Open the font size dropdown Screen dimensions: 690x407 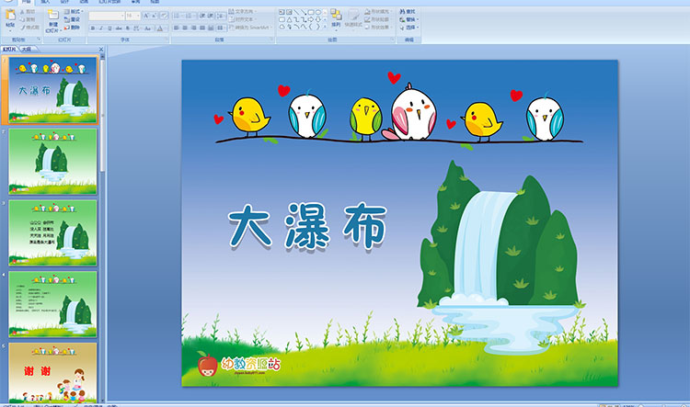[x=137, y=16]
